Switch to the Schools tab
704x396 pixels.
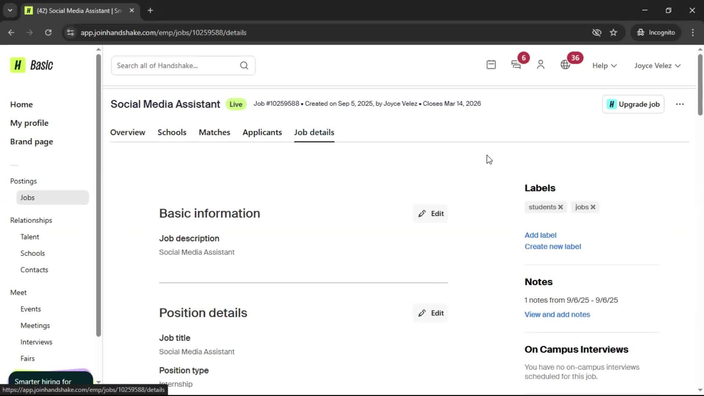tap(172, 132)
